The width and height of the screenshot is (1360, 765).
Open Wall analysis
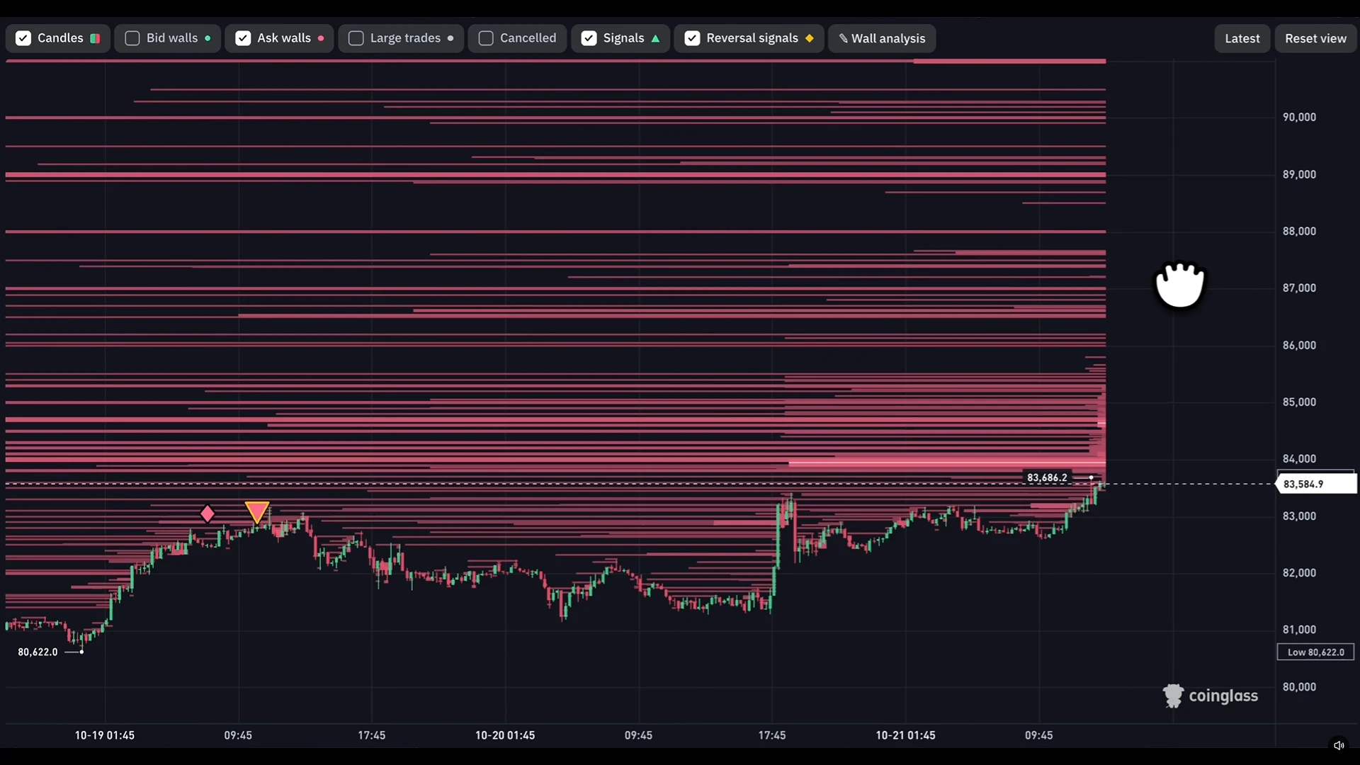pyautogui.click(x=882, y=38)
